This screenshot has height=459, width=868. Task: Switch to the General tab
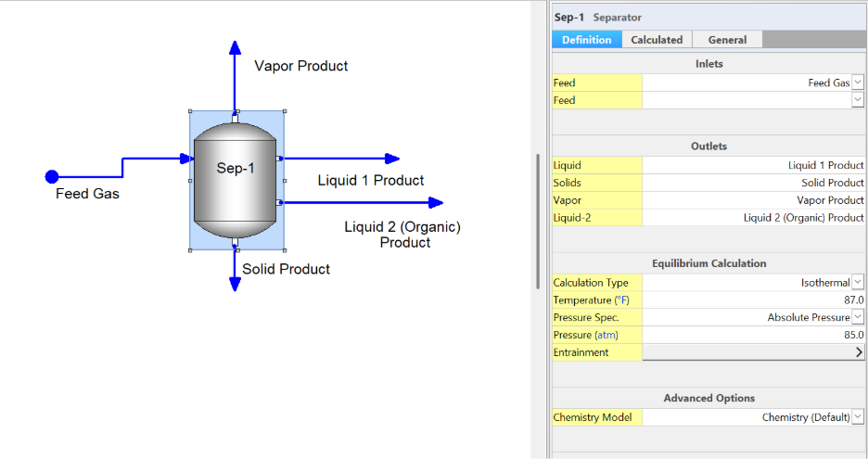pyautogui.click(x=727, y=40)
